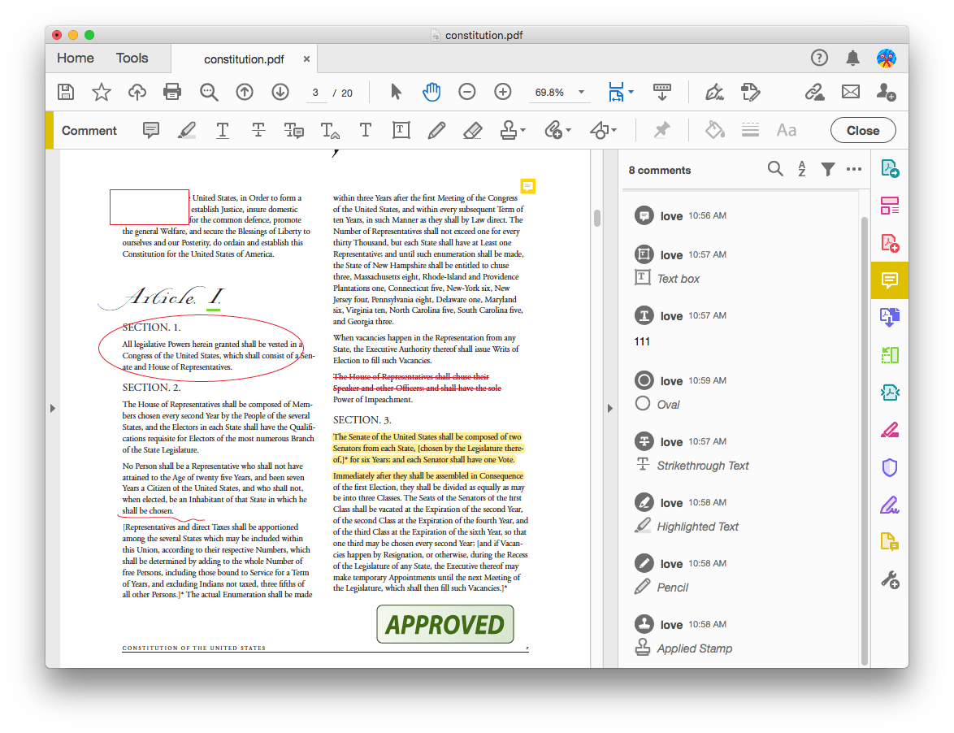This screenshot has height=733, width=954.
Task: Switch to the Tools tab
Action: (x=132, y=58)
